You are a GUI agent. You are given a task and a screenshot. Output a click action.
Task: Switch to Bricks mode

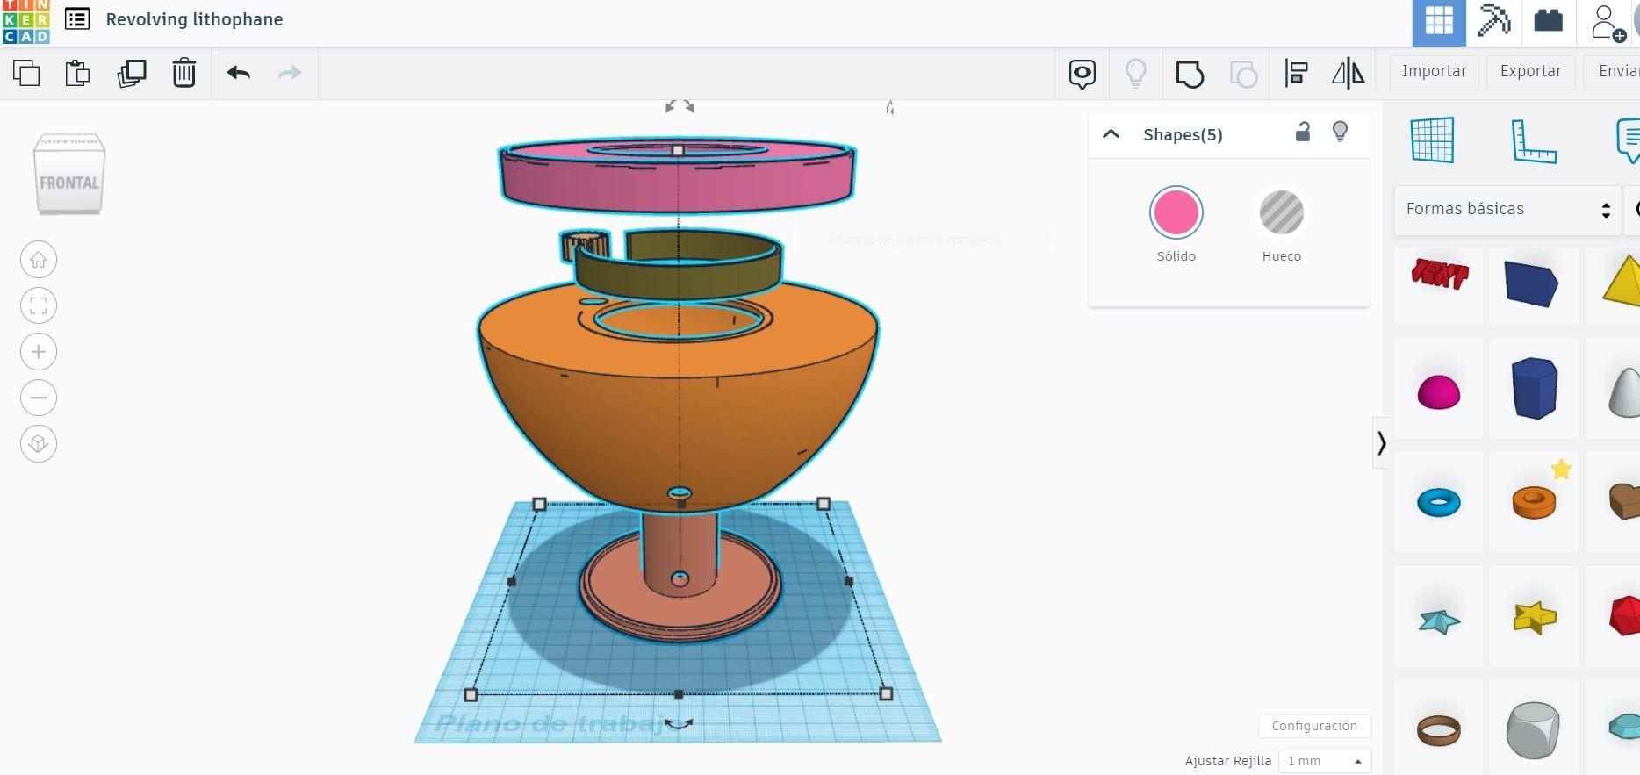[x=1548, y=21]
